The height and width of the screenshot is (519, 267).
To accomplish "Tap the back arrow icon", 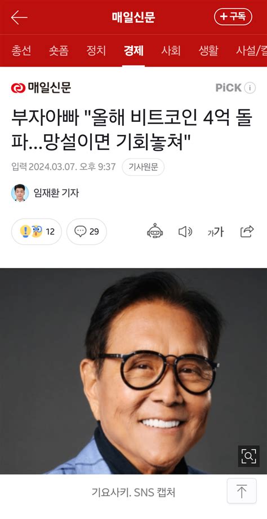I will (x=19, y=17).
